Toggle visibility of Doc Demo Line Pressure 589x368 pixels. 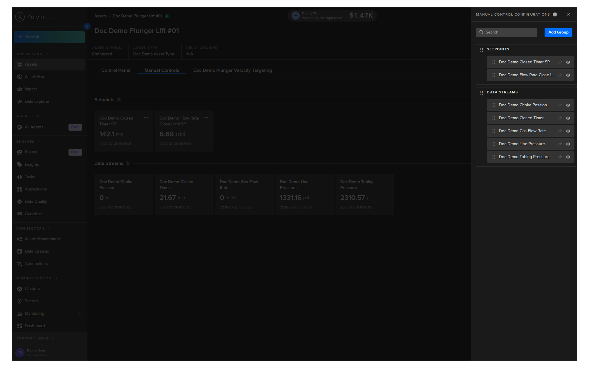click(x=568, y=144)
